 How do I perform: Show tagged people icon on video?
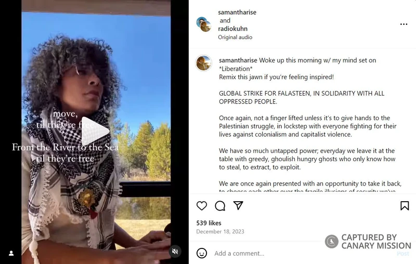click(11, 253)
